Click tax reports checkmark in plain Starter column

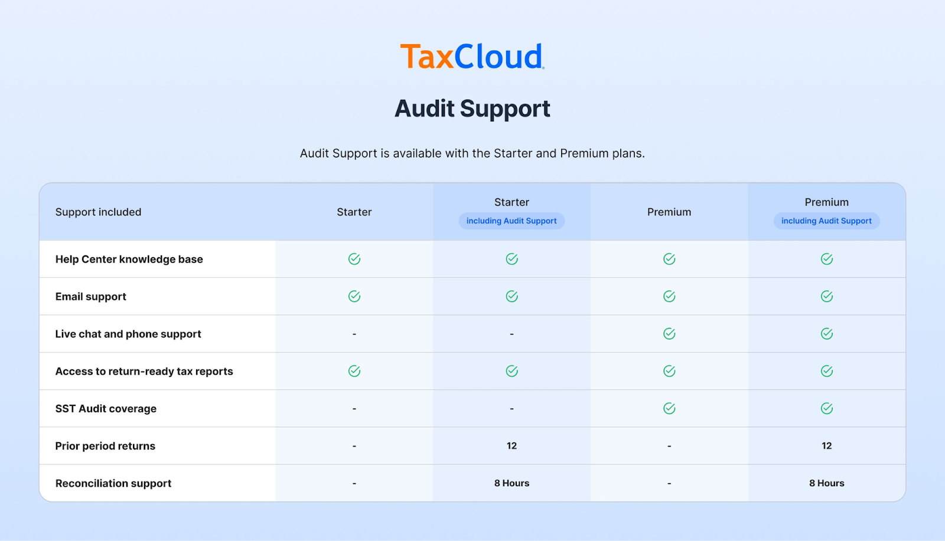[354, 371]
